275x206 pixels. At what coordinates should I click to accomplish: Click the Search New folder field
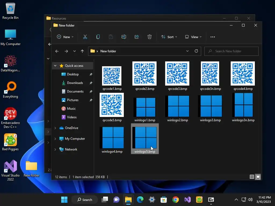click(x=231, y=51)
